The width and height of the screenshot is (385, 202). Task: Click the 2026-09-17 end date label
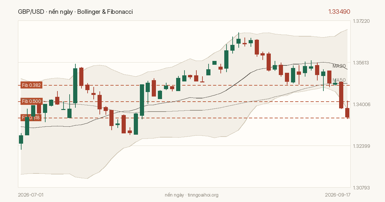point(338,195)
